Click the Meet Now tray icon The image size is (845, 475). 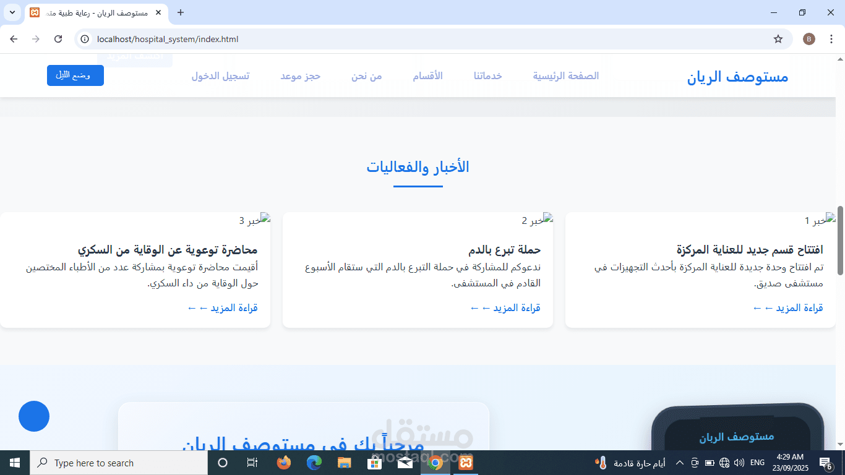click(695, 463)
